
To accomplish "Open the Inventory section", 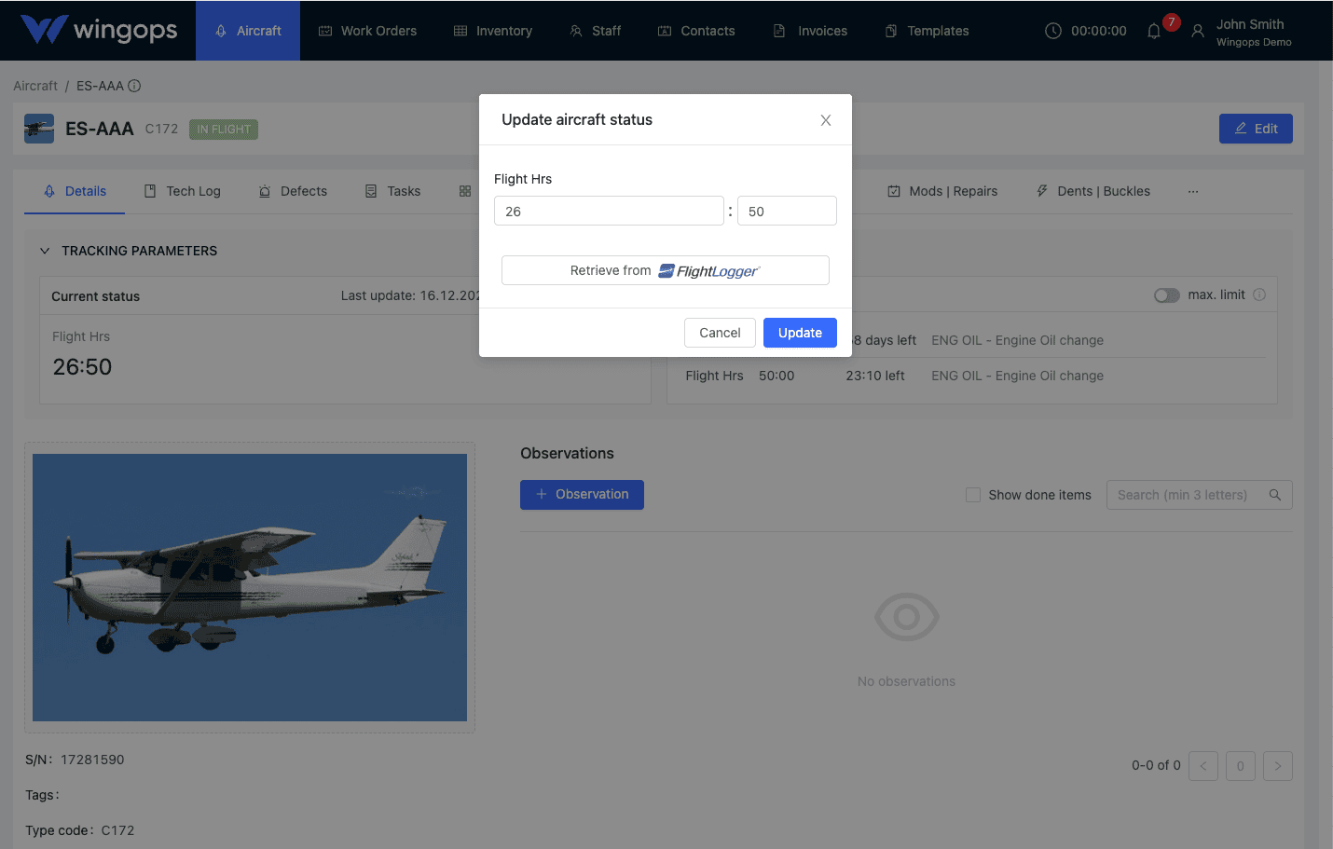I will (x=492, y=30).
